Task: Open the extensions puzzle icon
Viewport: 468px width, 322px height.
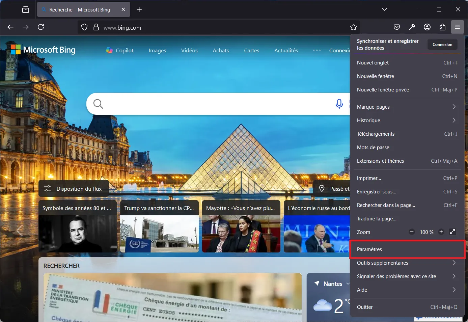Action: tap(442, 27)
